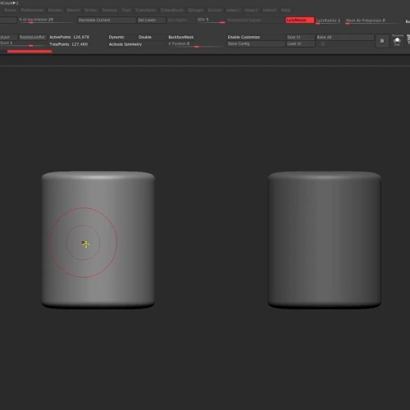Toggle Activate Symmetry
The image size is (410, 410).
125,44
